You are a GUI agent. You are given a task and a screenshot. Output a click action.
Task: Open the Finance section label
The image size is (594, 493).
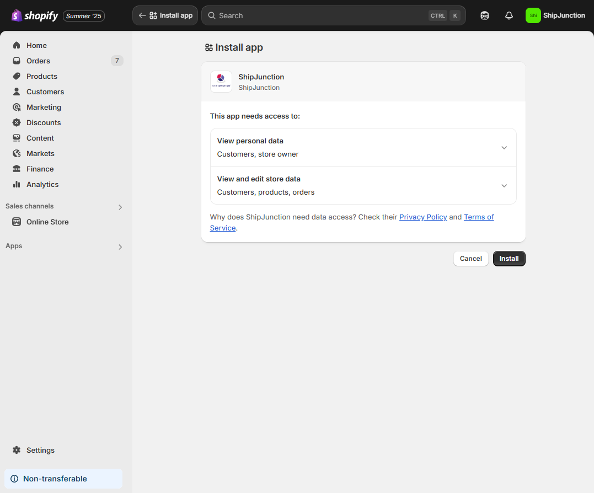pyautogui.click(x=40, y=169)
